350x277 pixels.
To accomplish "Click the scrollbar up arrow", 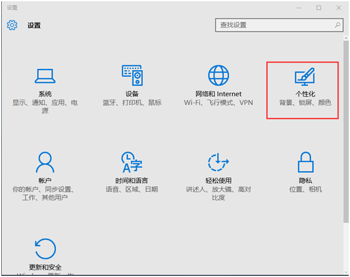I will (x=346, y=38).
